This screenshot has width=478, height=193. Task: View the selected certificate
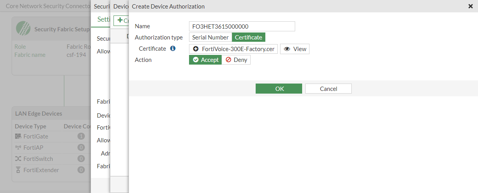(295, 49)
